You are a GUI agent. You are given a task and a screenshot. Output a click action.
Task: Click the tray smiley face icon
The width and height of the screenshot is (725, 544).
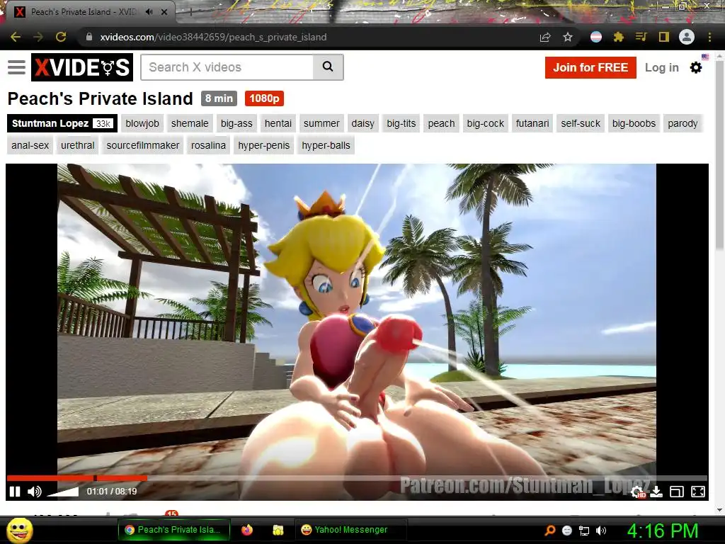click(567, 531)
